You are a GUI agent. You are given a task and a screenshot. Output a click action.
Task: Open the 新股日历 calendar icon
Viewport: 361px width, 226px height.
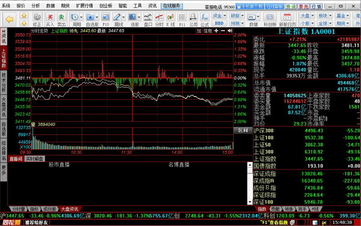click(288, 19)
